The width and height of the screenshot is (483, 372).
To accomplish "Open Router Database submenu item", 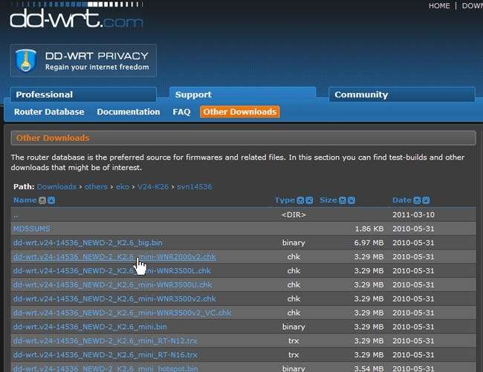I will coord(49,112).
